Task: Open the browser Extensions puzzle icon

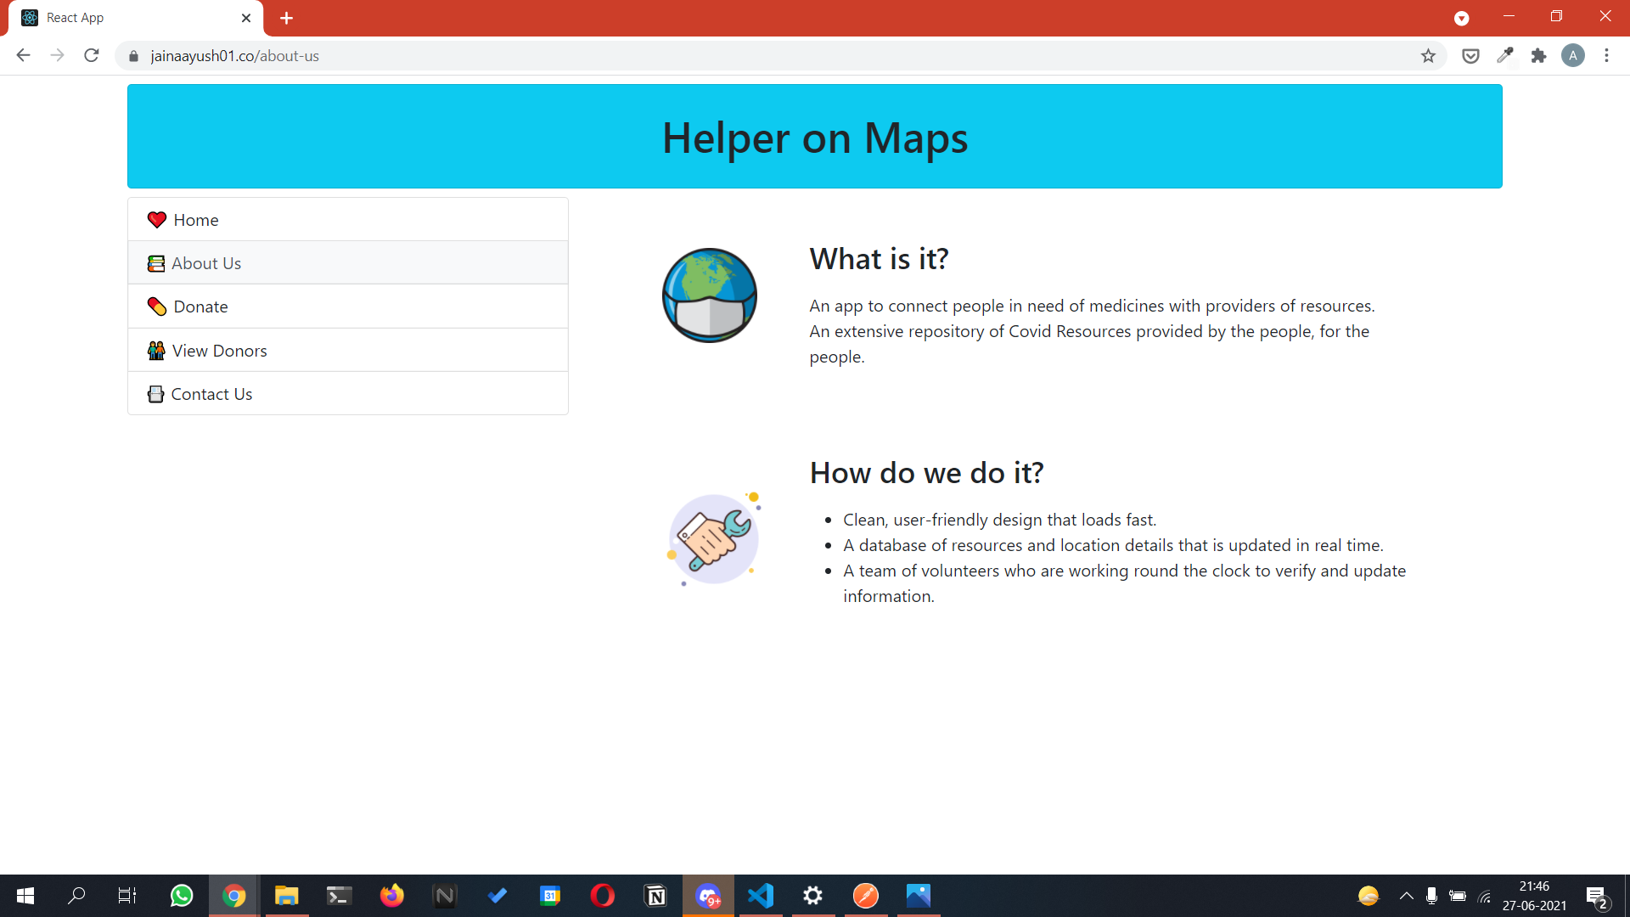Action: point(1538,56)
